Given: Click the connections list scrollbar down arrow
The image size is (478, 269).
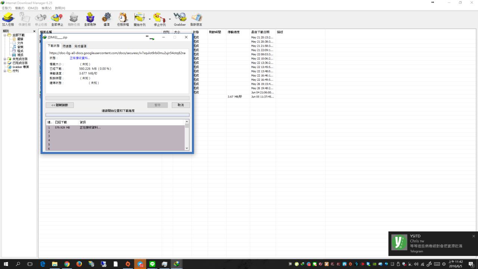Looking at the screenshot, I should pyautogui.click(x=187, y=148).
